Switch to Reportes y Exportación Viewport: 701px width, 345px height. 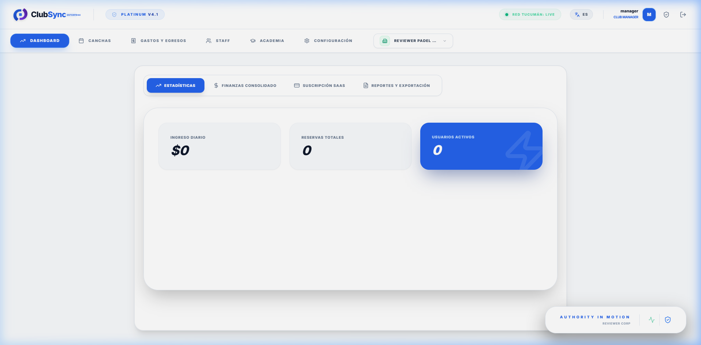tap(397, 85)
